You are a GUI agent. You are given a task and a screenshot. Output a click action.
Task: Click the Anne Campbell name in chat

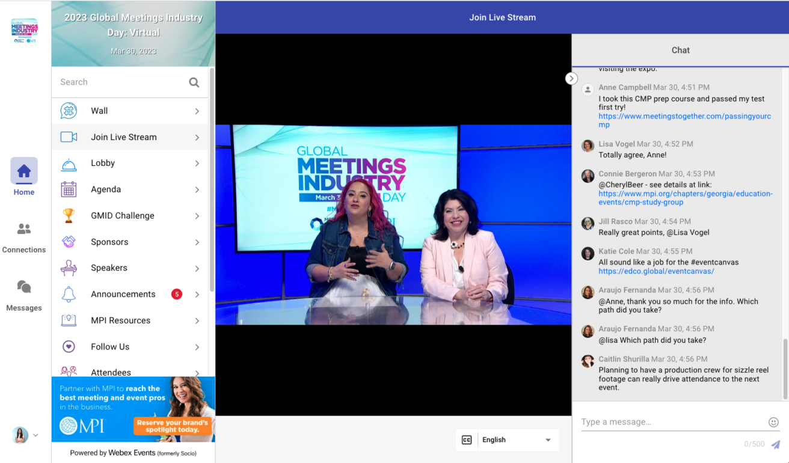[625, 87]
